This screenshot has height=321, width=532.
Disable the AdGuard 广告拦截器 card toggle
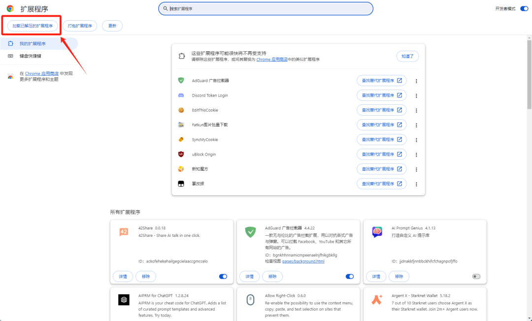[349, 276]
